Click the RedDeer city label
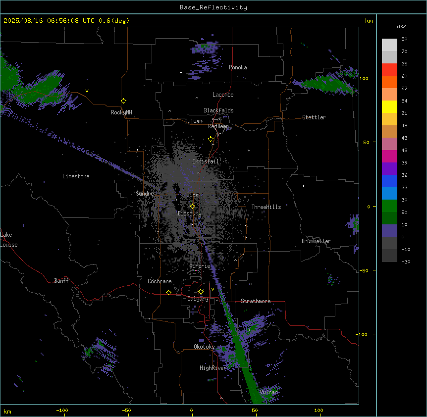This screenshot has width=427, height=417. tap(218, 126)
